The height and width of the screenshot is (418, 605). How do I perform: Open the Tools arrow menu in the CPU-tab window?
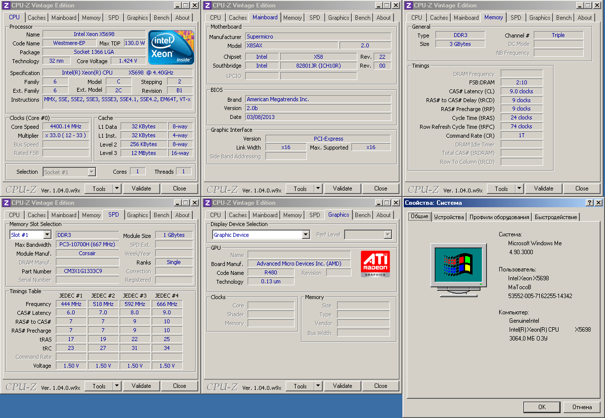117,189
